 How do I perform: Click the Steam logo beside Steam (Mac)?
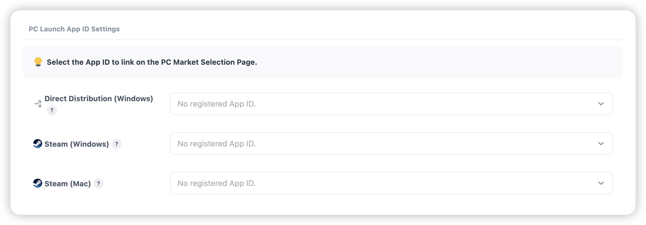click(x=38, y=183)
